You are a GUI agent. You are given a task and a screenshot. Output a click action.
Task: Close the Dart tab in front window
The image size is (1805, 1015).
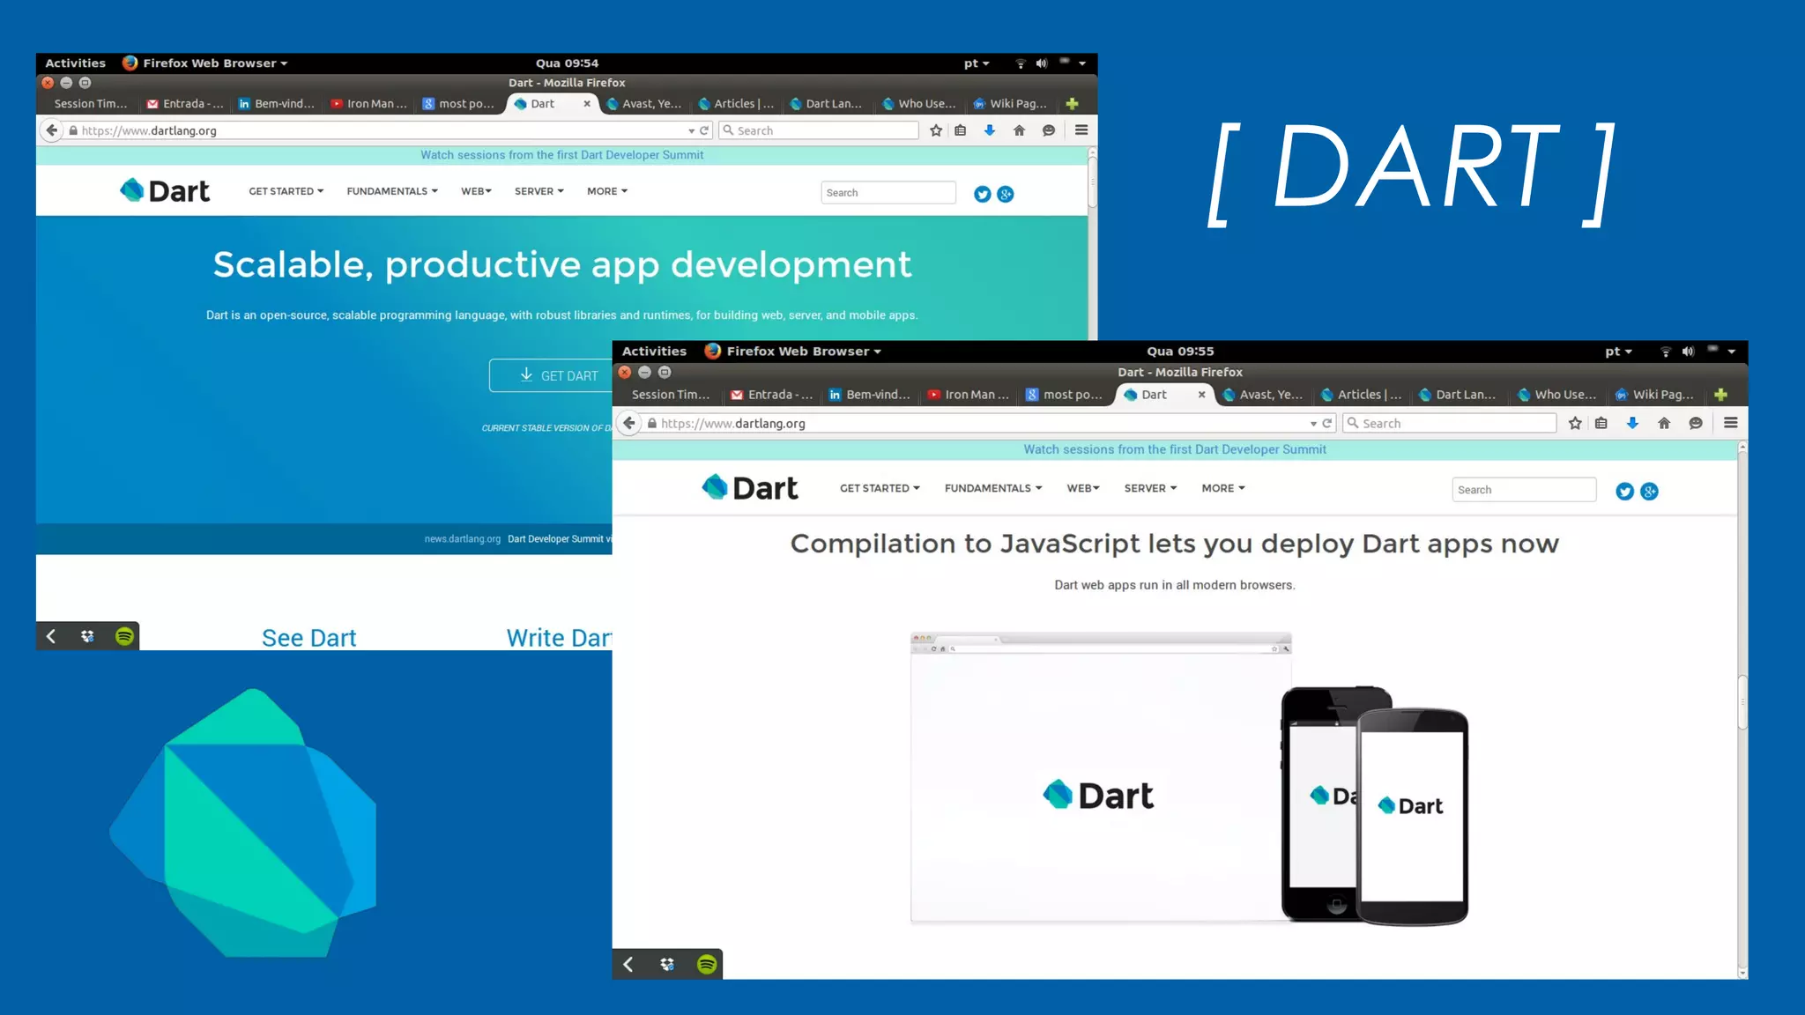(x=1201, y=395)
